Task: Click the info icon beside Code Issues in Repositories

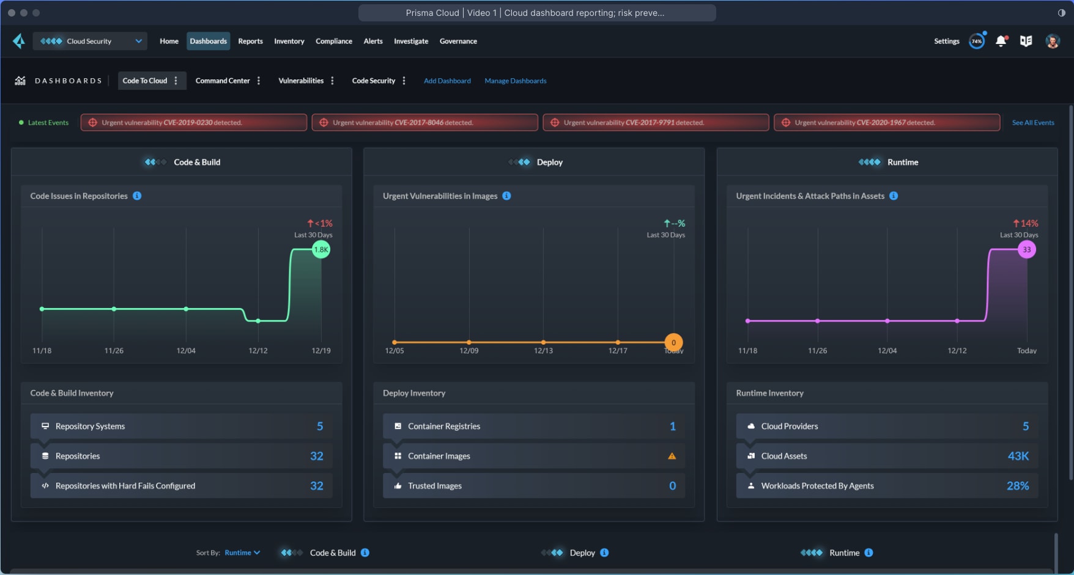Action: pos(137,196)
